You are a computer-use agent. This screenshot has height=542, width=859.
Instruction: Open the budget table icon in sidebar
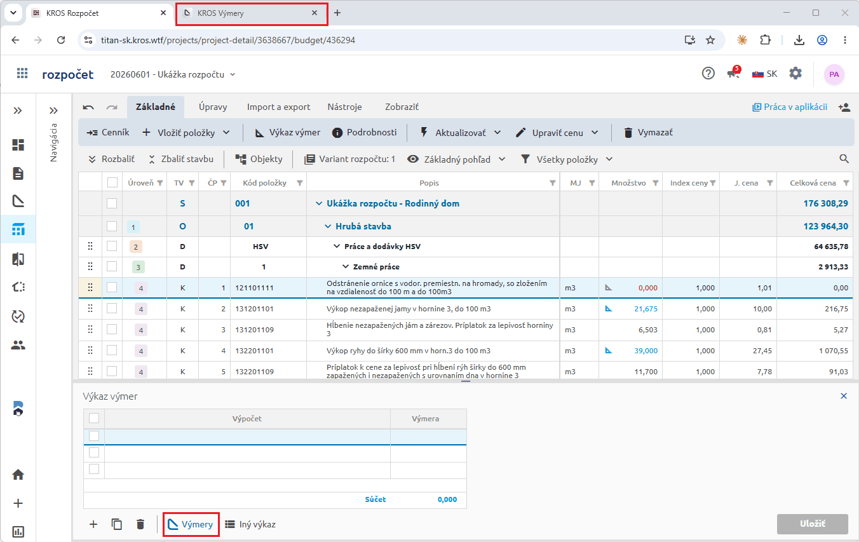pyautogui.click(x=18, y=230)
